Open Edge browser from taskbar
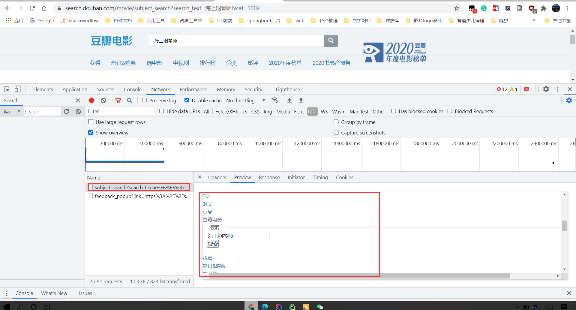 pos(265,307)
